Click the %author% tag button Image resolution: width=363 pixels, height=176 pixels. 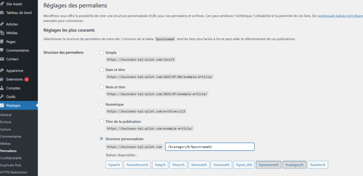[x=318, y=165]
